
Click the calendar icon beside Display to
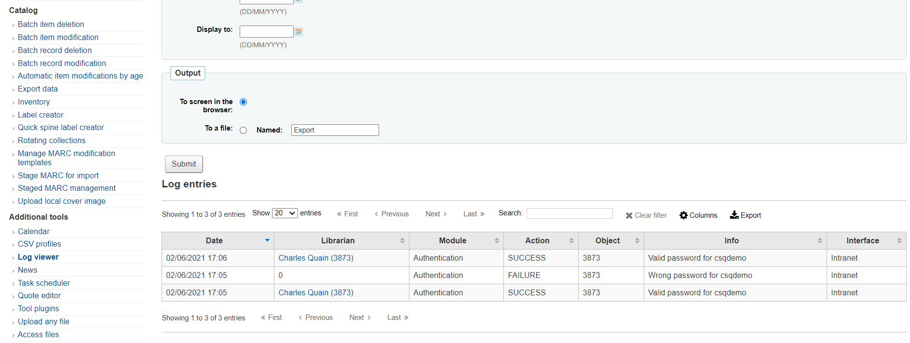pyautogui.click(x=299, y=32)
